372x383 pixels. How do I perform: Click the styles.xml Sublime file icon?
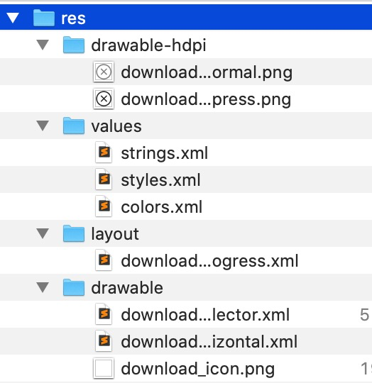point(104,179)
